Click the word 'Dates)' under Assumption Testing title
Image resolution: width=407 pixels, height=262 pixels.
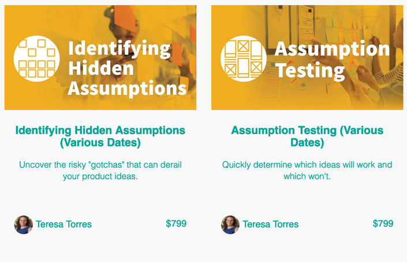pos(307,143)
